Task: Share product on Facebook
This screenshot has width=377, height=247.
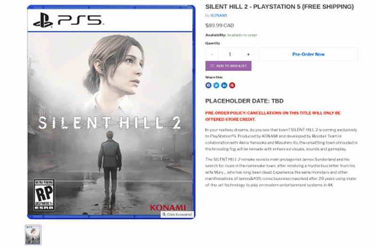Action: pos(208,85)
